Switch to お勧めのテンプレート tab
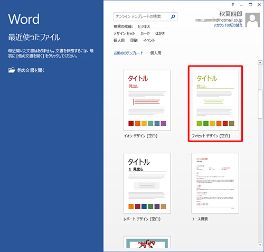Image resolution: width=264 pixels, height=252 pixels. pyautogui.click(x=128, y=53)
